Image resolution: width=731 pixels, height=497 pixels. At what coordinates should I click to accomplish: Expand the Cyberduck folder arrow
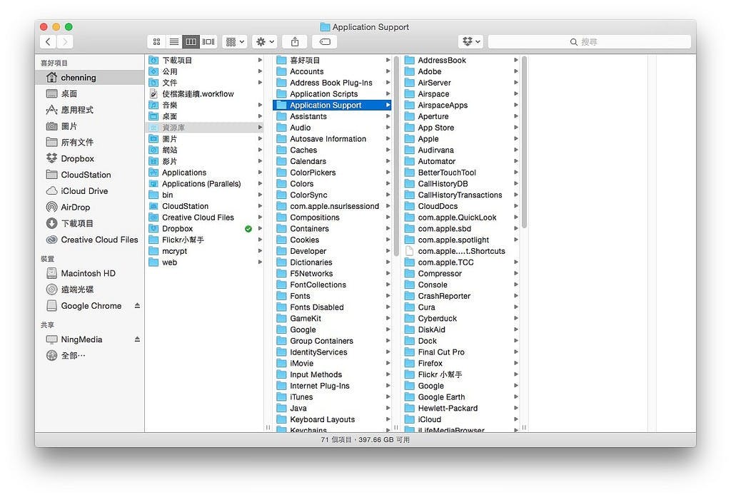click(516, 319)
